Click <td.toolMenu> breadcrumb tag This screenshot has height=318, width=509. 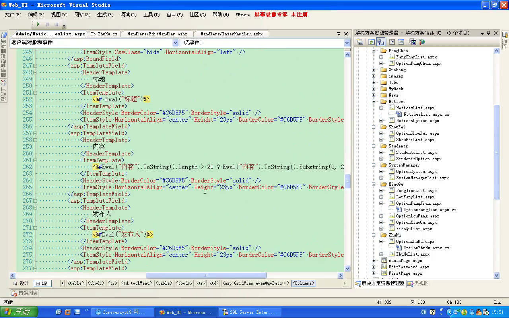[x=136, y=283]
